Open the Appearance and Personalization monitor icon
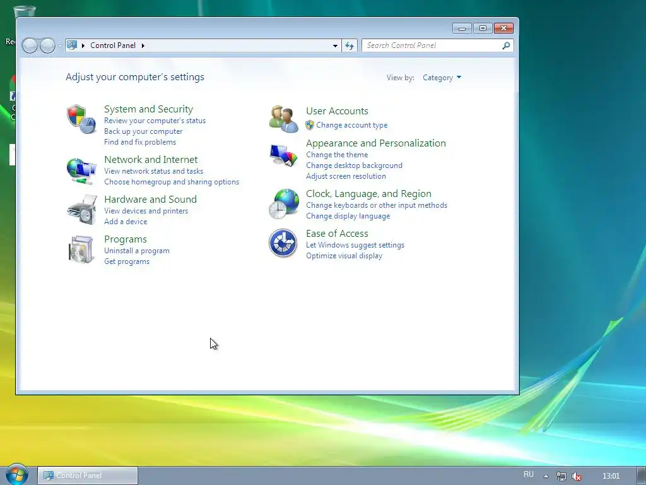646x485 pixels. pos(283,155)
